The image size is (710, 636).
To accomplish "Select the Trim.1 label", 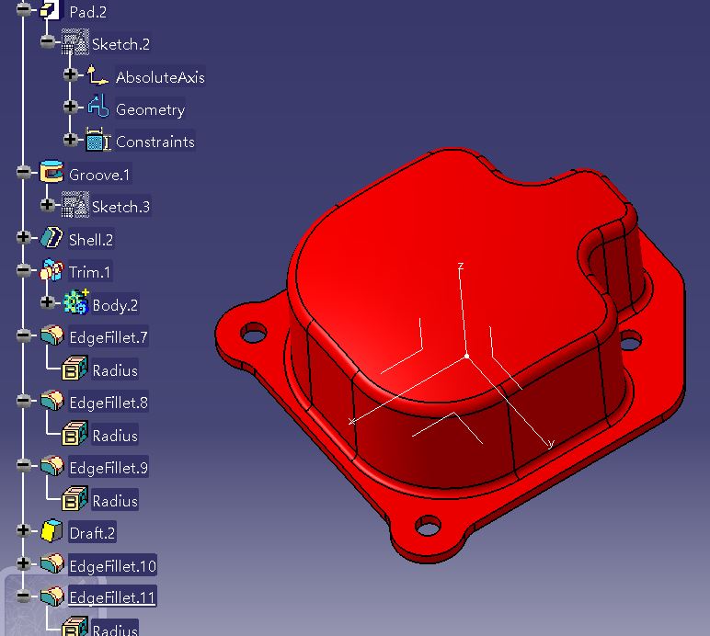I will [x=89, y=272].
